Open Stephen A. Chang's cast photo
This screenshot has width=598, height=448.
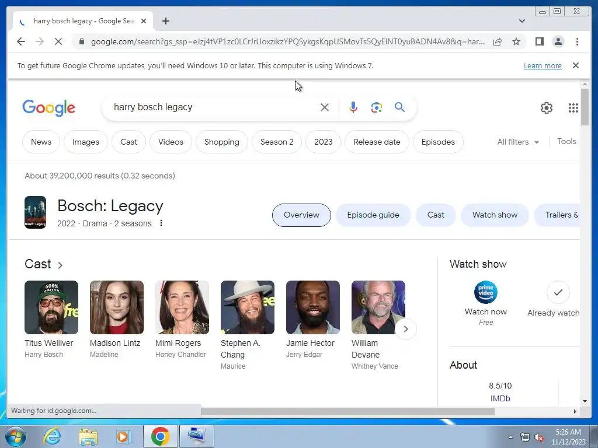[x=248, y=307]
